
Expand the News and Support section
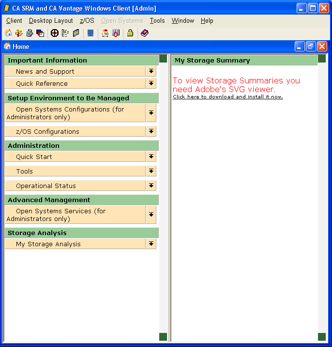[151, 71]
